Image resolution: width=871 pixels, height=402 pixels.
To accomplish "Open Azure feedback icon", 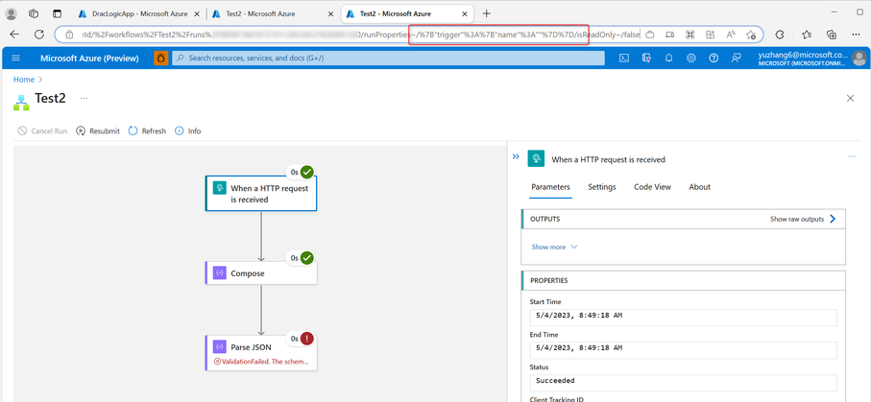I will coord(736,58).
